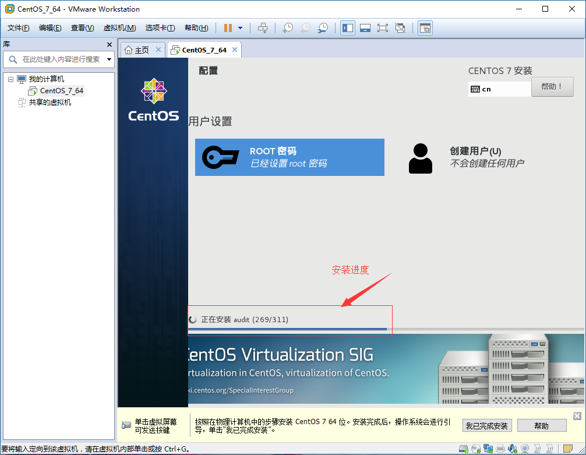Screen dimensions: 586x455
Task: Open the snapshot manager
Action: [323, 28]
